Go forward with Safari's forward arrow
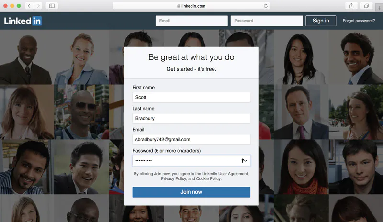 (x=38, y=6)
